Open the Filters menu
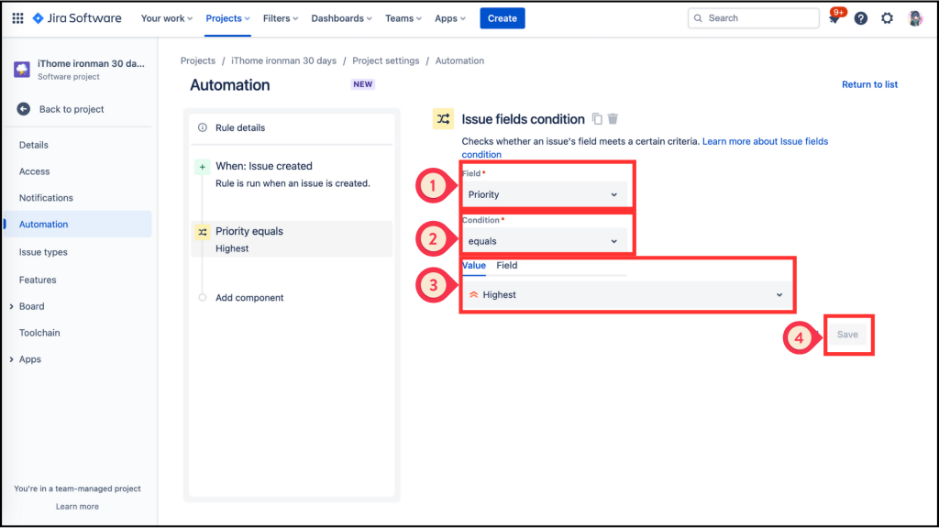This screenshot has width=939, height=528. (281, 18)
